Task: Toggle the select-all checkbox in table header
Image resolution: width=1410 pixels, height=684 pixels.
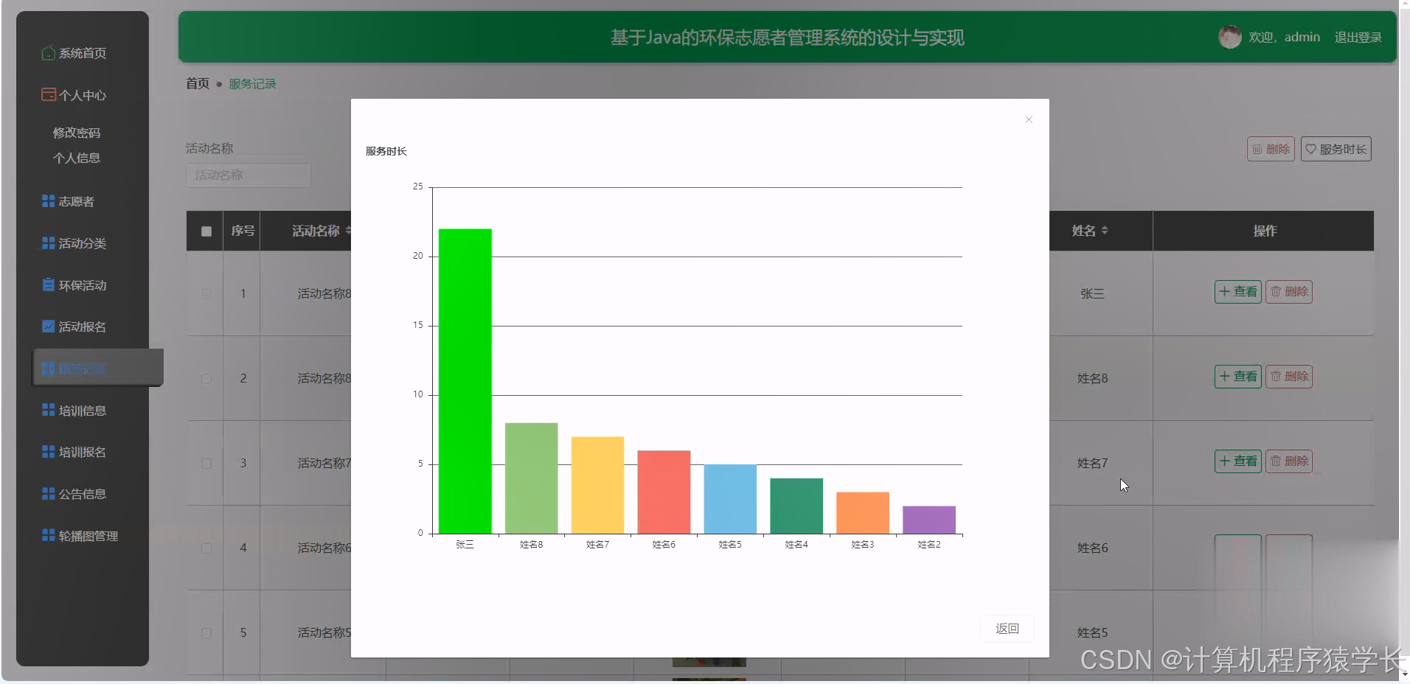Action: coord(206,231)
